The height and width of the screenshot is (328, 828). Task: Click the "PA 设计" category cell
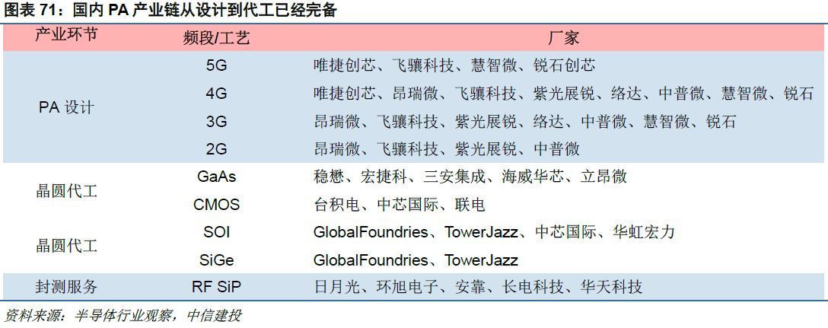pyautogui.click(x=66, y=107)
